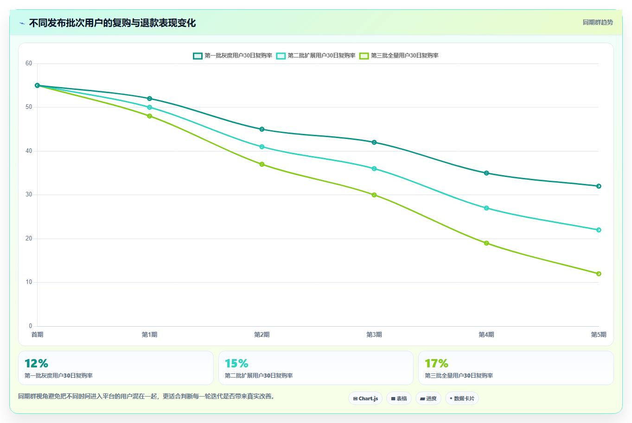Viewport: 632px width, 423px height.
Task: Click the 同期群趋势 label in header
Action: point(598,22)
